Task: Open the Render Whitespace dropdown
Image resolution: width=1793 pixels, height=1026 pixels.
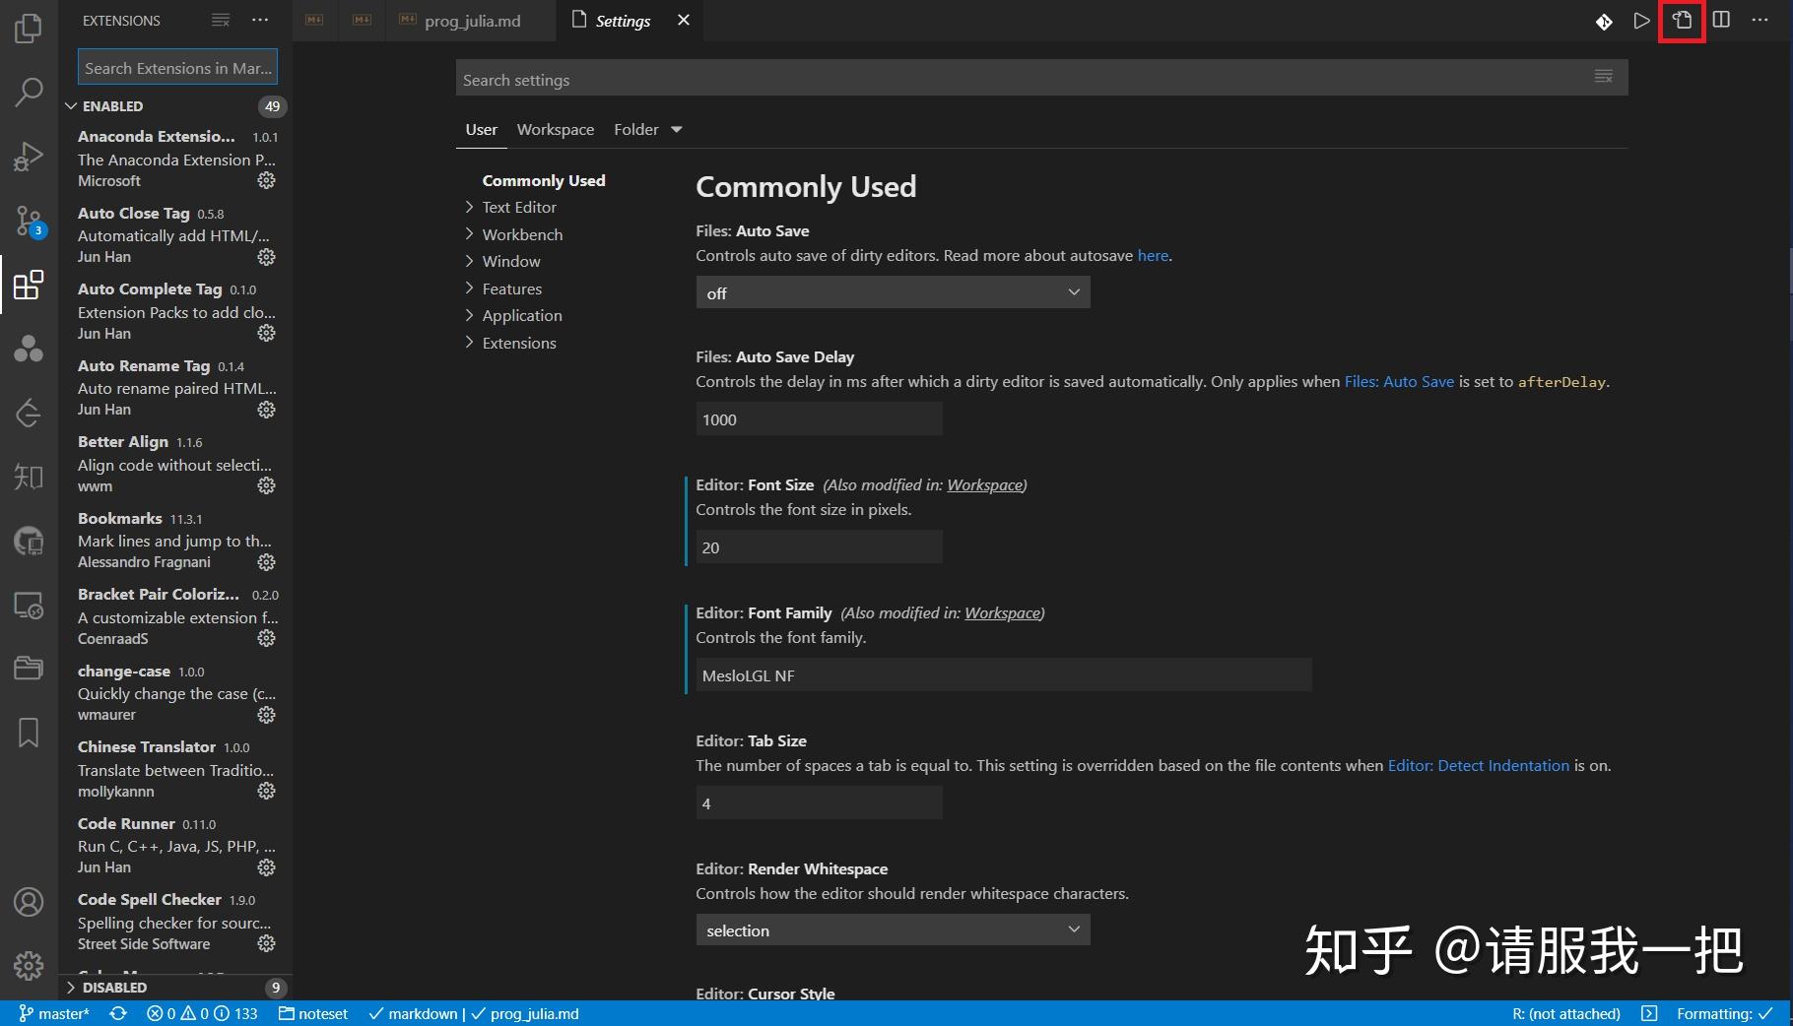Action: [x=893, y=930]
